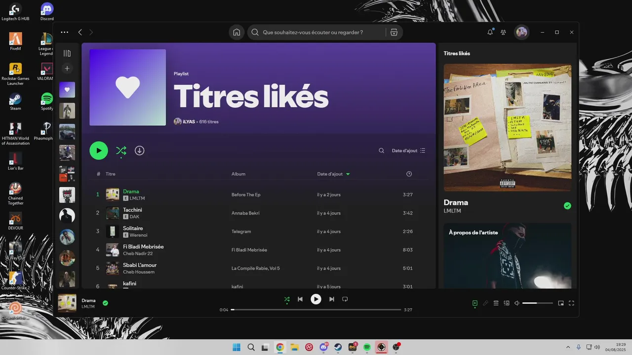This screenshot has height=355, width=632.
Task: Open album link Annaba Bekri
Action: (245, 213)
